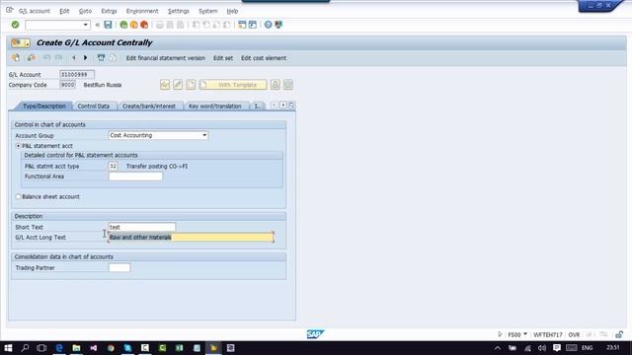Open the Settings menu
This screenshot has width=632, height=355.
tap(178, 11)
